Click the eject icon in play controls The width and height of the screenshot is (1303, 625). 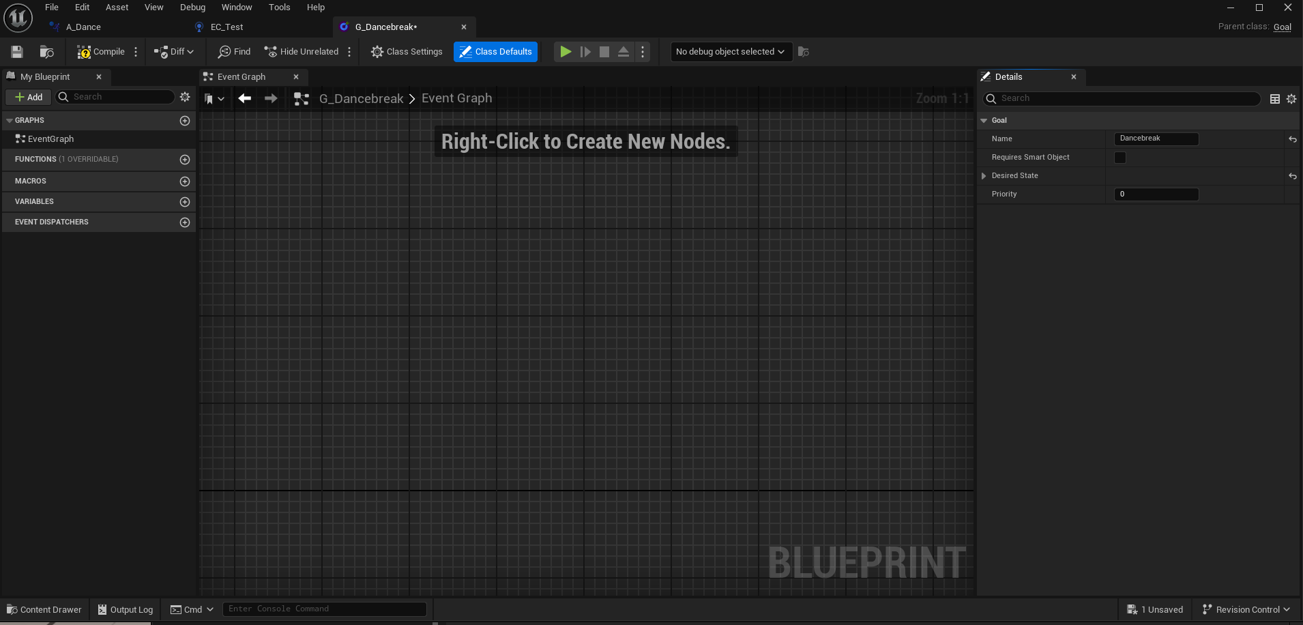click(624, 52)
